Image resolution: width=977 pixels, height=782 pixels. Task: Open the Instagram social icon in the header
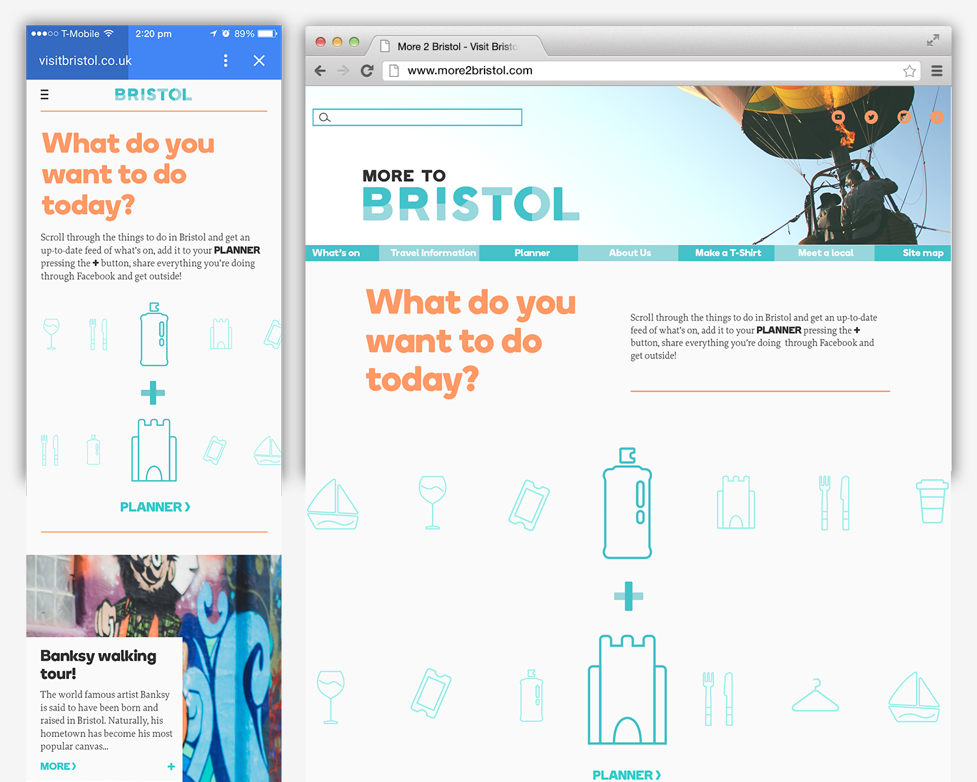904,117
